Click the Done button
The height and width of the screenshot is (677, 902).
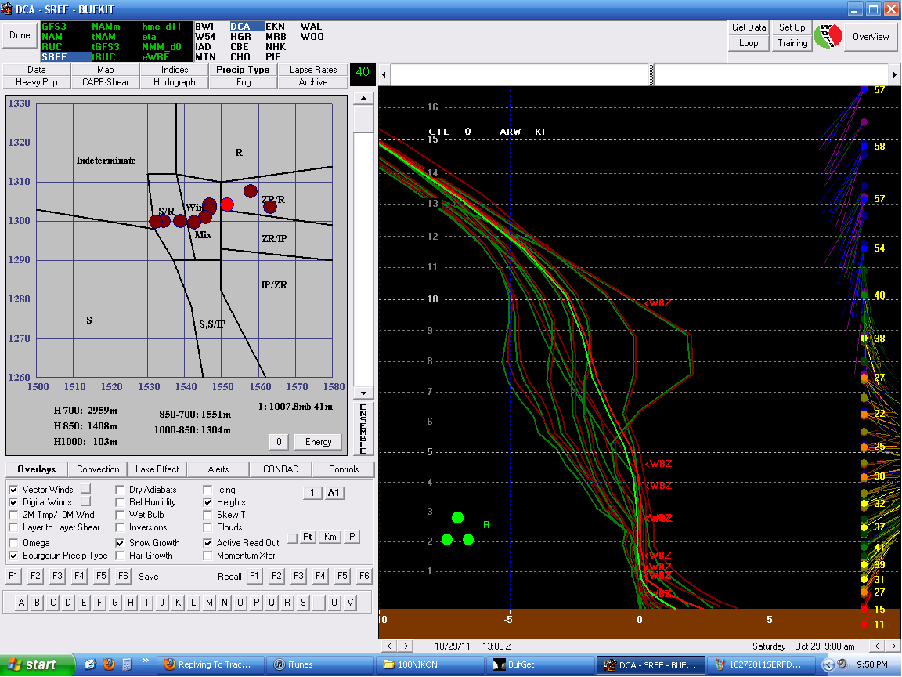20,36
